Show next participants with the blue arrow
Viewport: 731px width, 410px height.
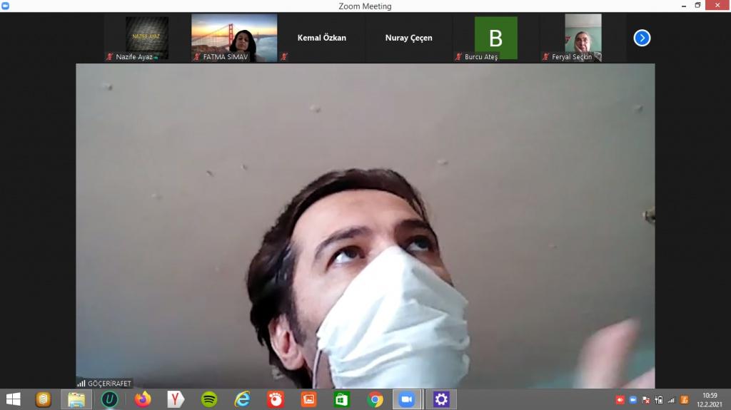642,38
